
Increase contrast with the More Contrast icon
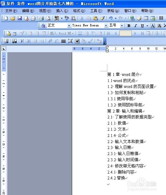pos(21,41)
